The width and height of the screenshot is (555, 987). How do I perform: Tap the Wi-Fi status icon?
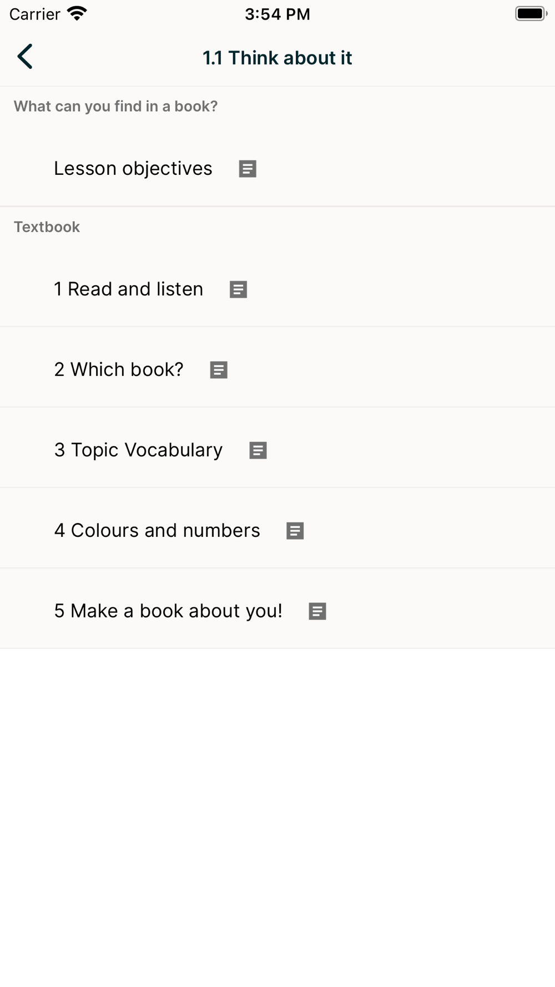77,14
